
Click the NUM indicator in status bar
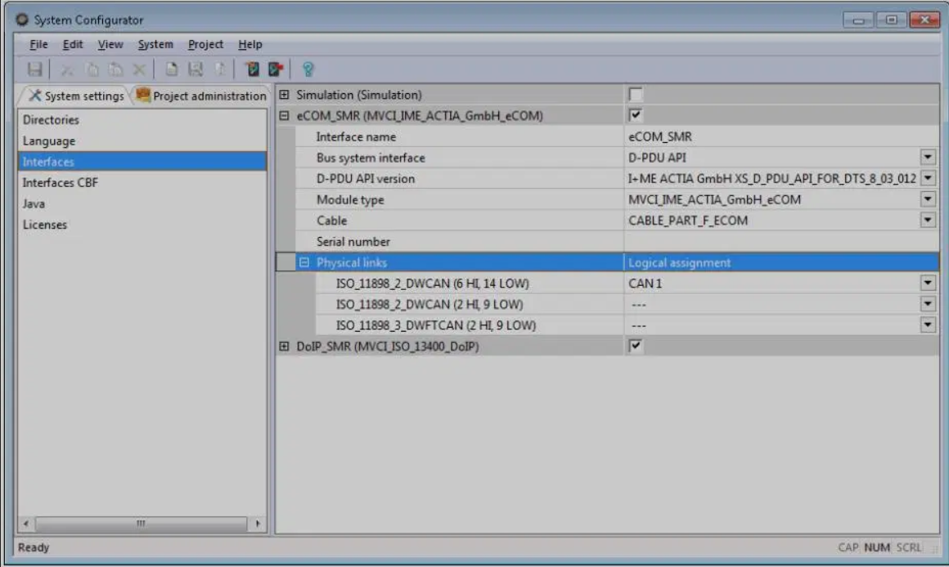coord(876,547)
